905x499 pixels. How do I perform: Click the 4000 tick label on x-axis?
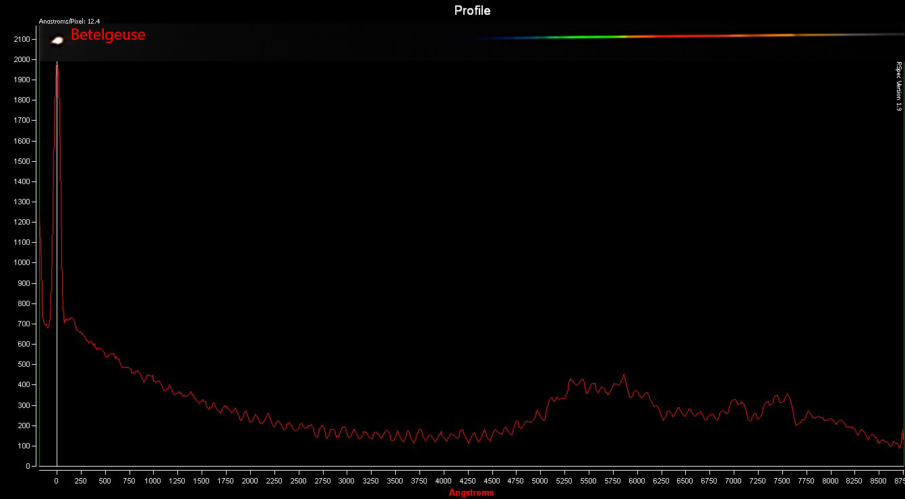444,481
